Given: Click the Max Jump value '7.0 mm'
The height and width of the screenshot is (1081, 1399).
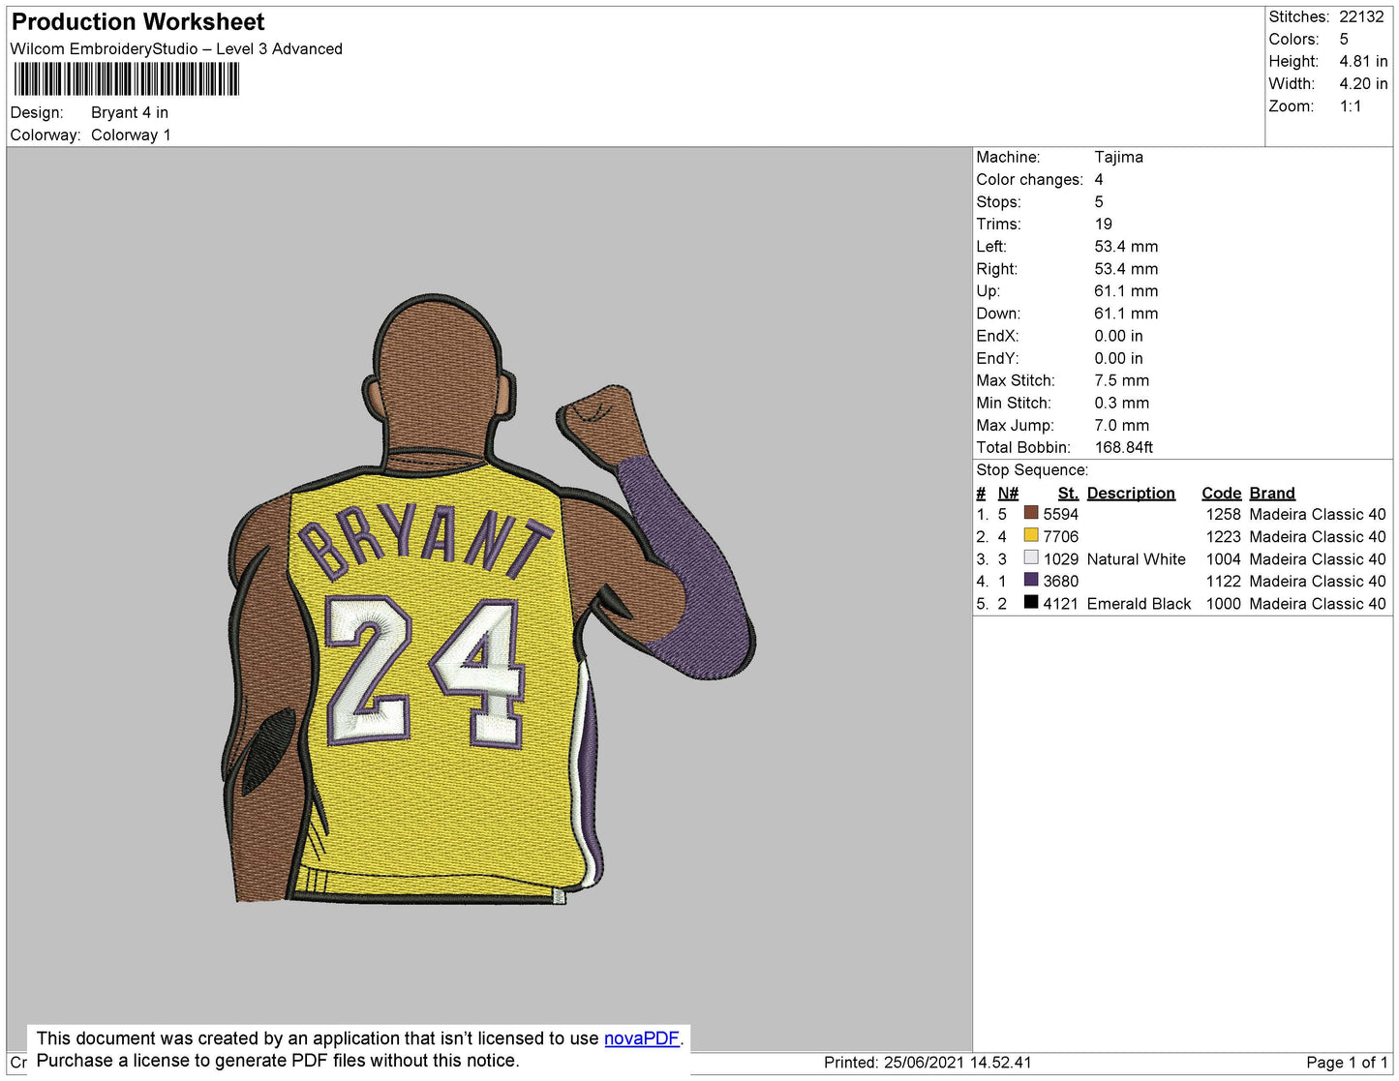Looking at the screenshot, I should (x=1121, y=425).
